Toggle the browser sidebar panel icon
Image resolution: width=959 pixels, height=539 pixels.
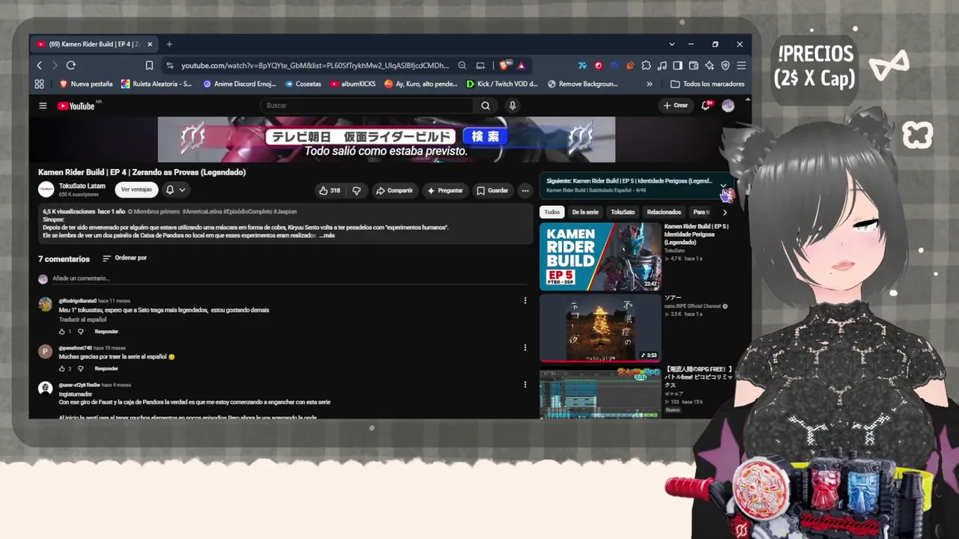click(677, 65)
